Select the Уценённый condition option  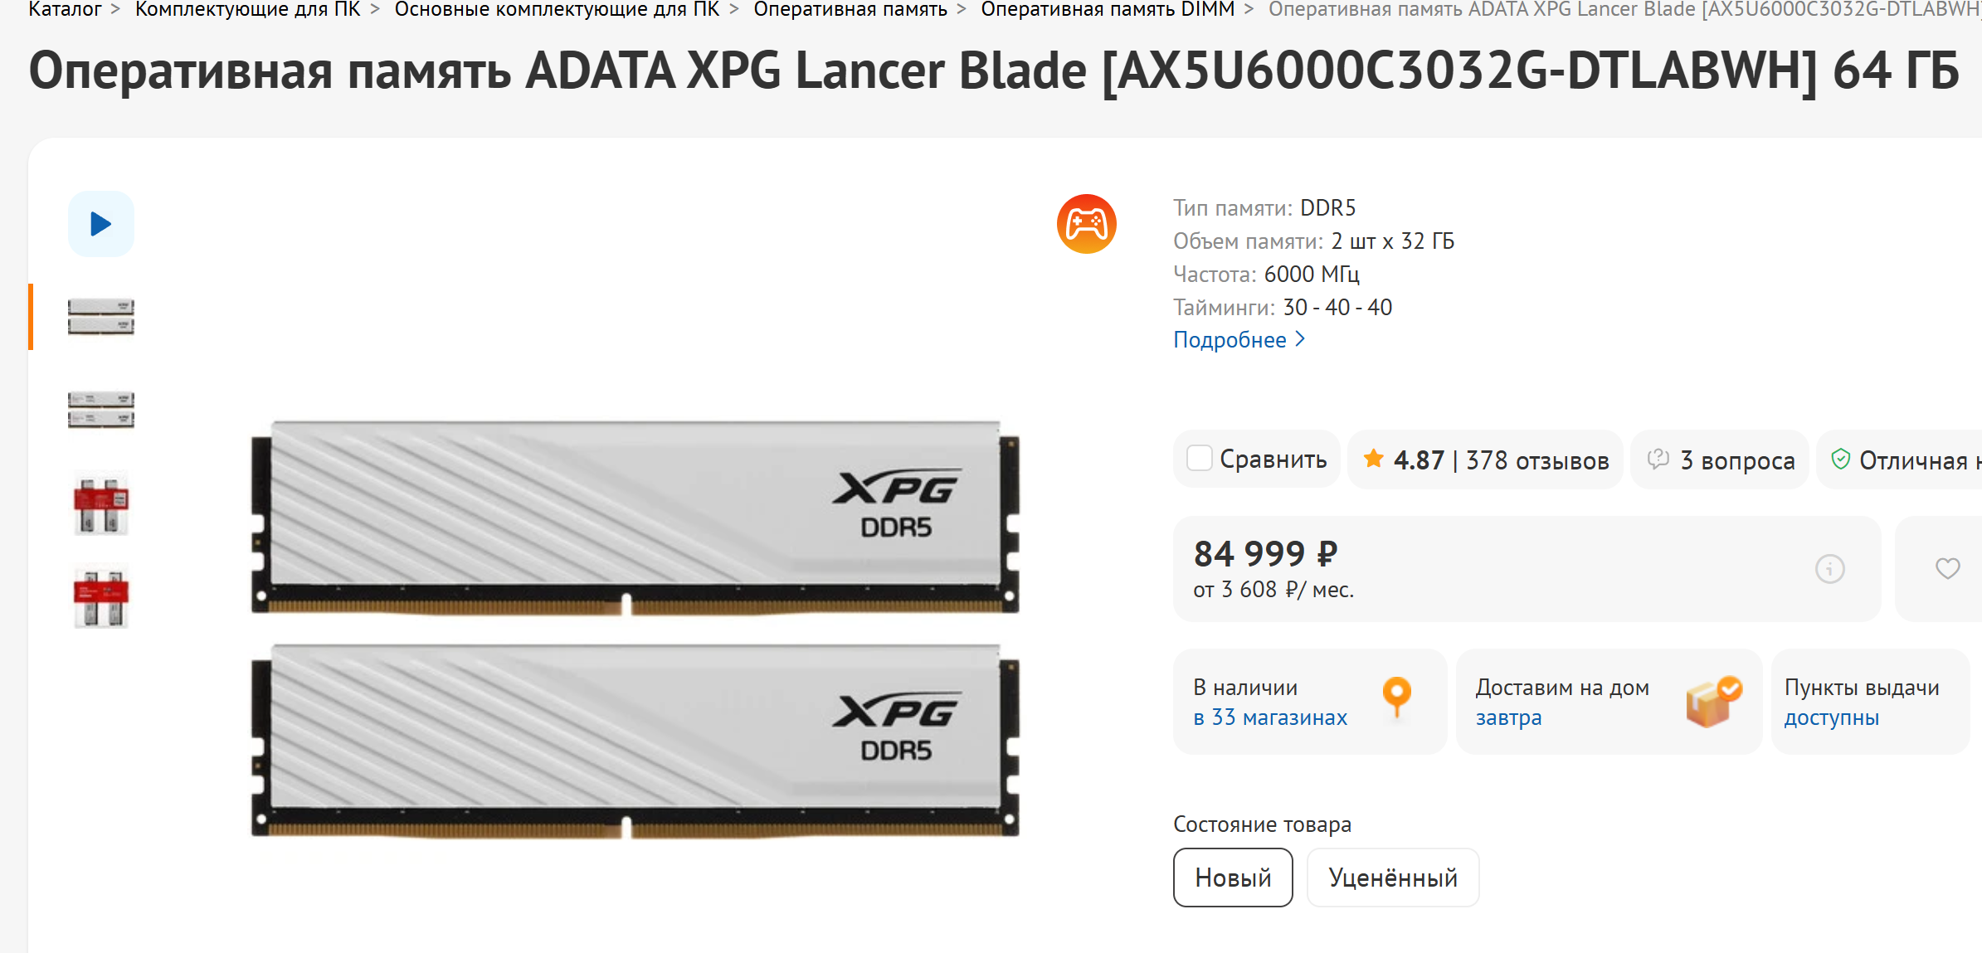(1392, 878)
